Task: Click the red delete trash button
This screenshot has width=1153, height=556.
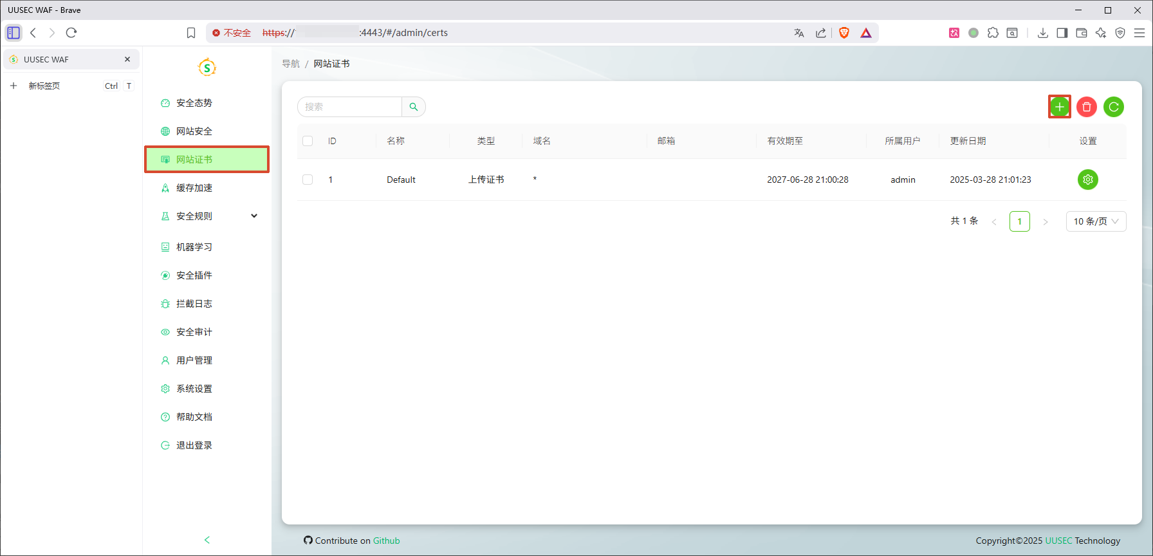Action: pyautogui.click(x=1087, y=107)
